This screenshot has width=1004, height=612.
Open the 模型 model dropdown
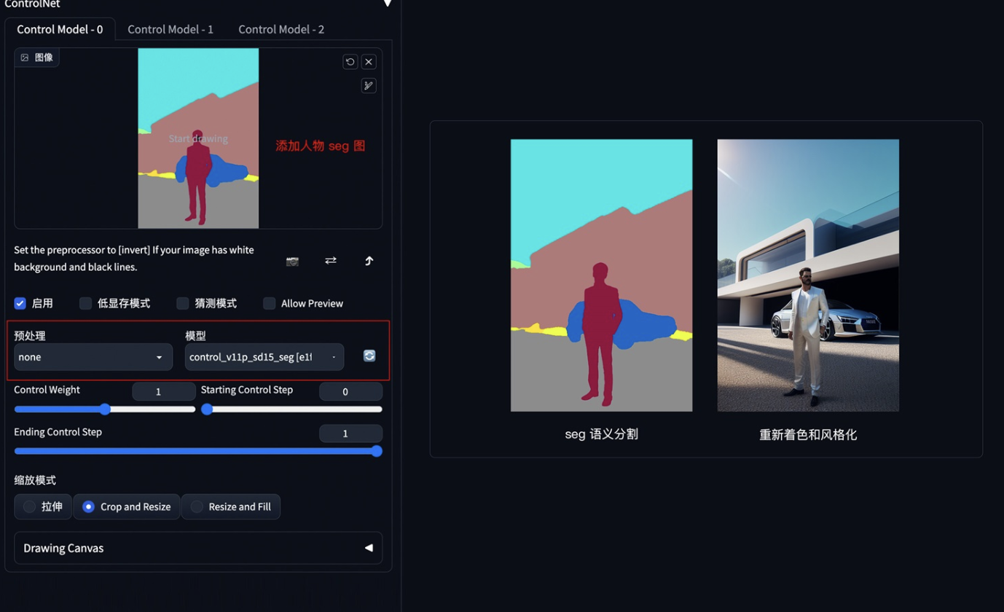coord(264,357)
